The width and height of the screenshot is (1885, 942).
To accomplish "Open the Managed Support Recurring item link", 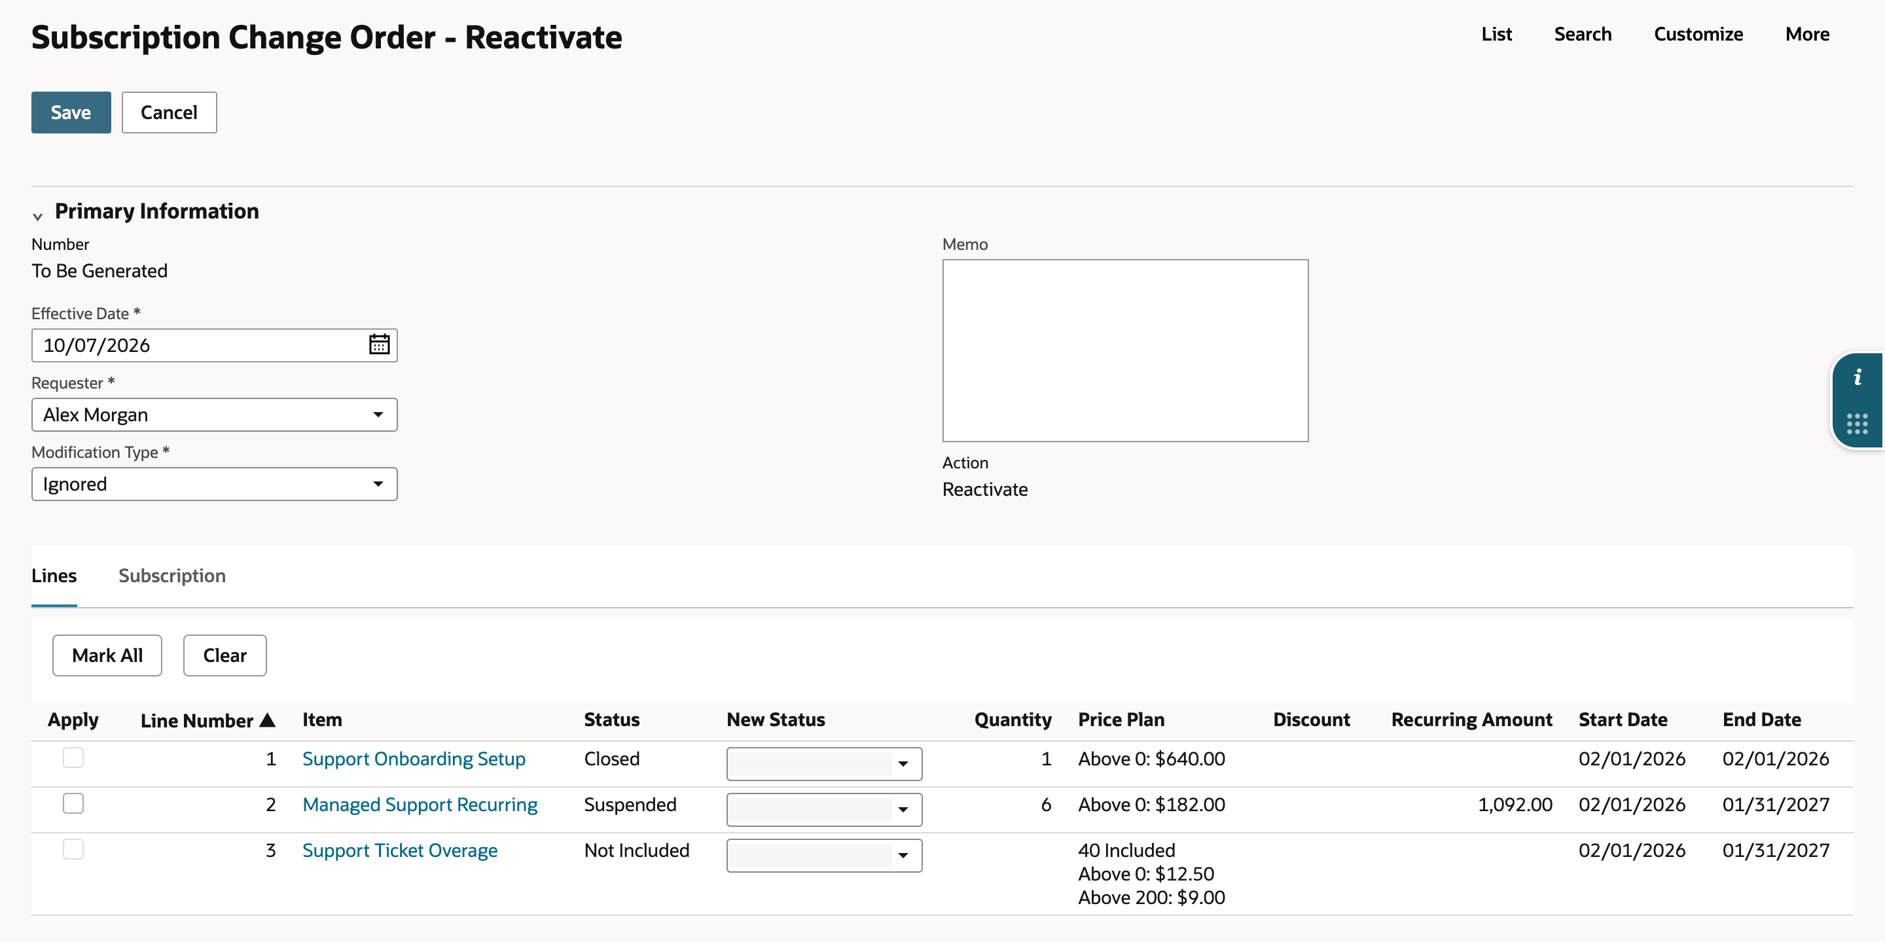I will pyautogui.click(x=420, y=805).
